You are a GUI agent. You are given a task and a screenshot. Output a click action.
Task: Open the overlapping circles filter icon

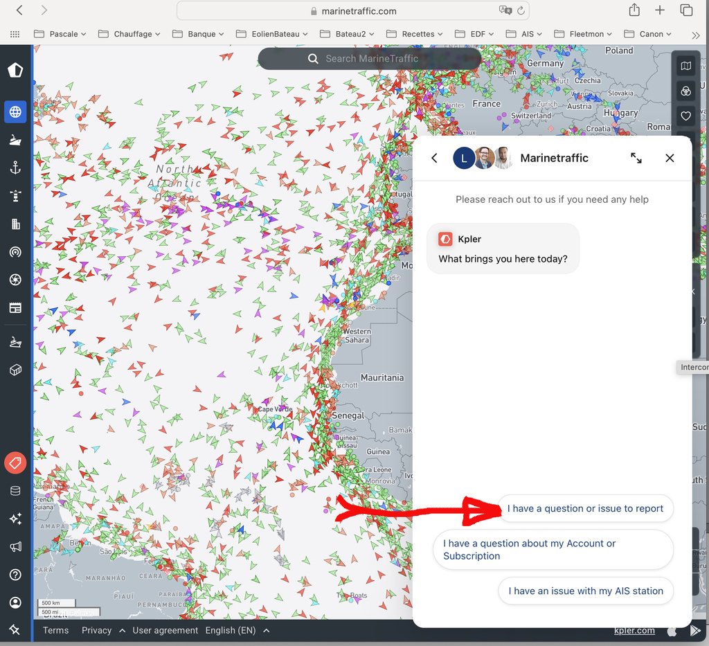pos(686,91)
